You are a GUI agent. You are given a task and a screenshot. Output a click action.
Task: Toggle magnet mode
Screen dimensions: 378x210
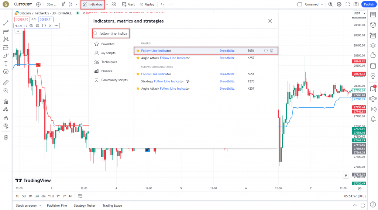(6, 101)
